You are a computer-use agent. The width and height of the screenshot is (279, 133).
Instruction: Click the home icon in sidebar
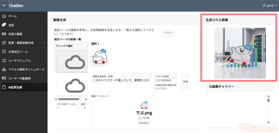pos(4,16)
